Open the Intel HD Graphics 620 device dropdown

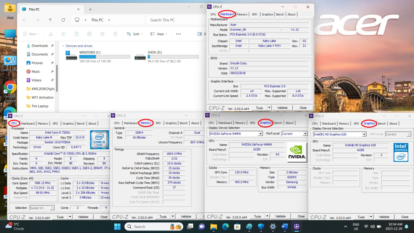[364, 134]
